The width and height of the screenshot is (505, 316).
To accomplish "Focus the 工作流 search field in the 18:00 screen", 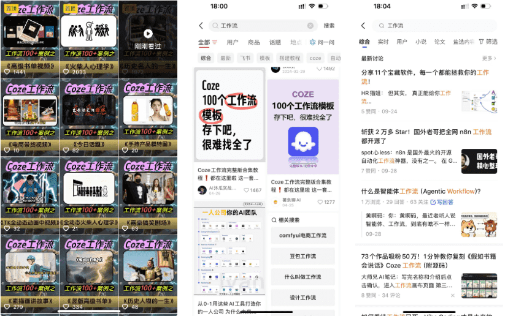I will pyautogui.click(x=263, y=26).
